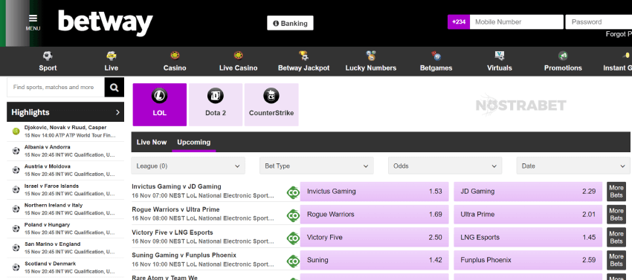Open Promotions page

[x=563, y=61]
